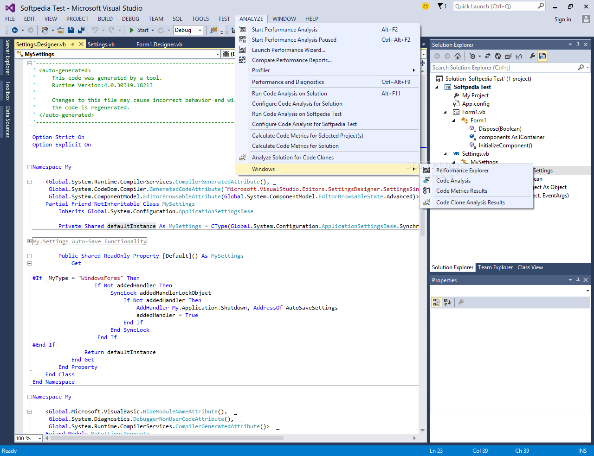Switch to the Team Explorer tab
Screen dimensions: 594x456
click(x=495, y=267)
